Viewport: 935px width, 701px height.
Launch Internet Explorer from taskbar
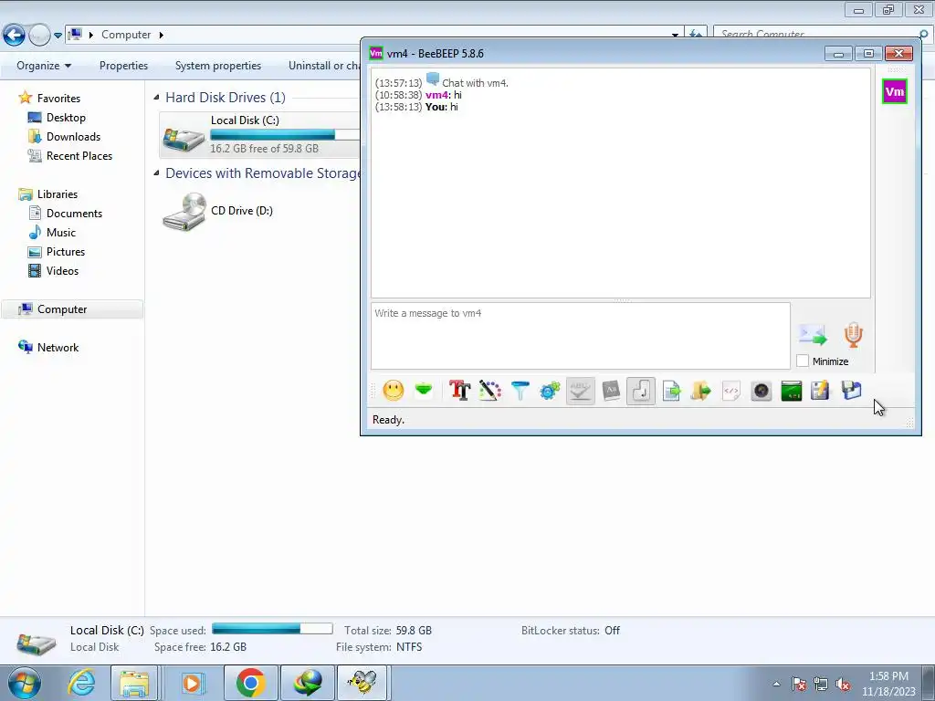(x=81, y=683)
